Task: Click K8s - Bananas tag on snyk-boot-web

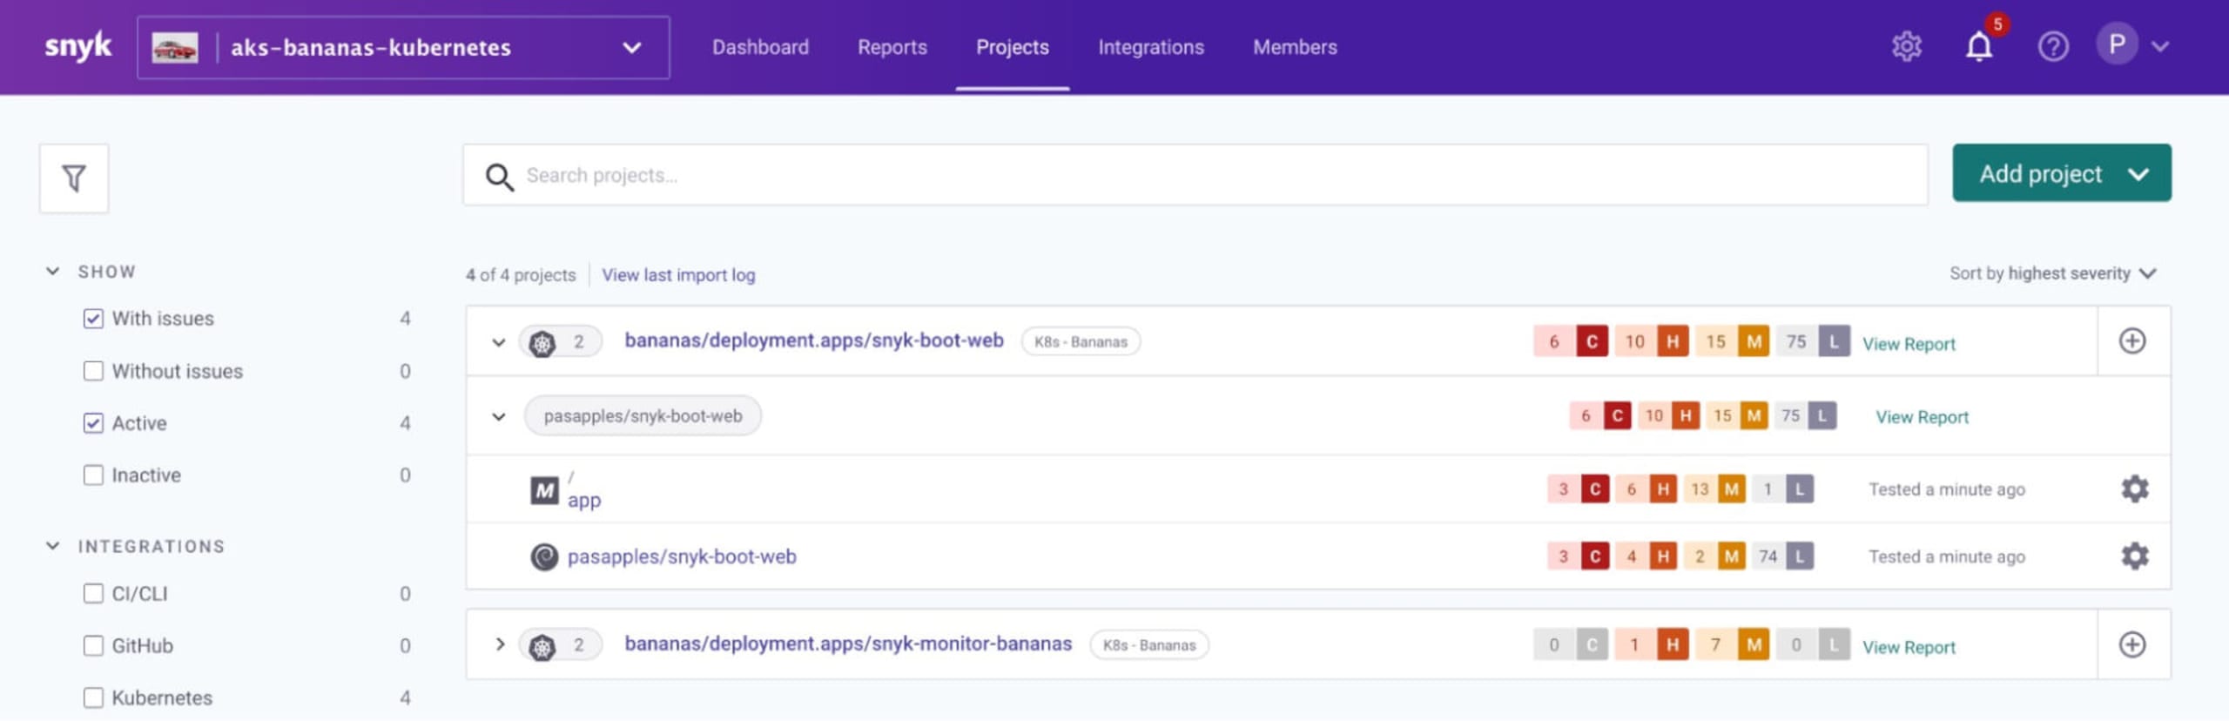Action: (x=1081, y=342)
